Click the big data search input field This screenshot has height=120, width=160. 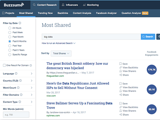click(x=91, y=37)
